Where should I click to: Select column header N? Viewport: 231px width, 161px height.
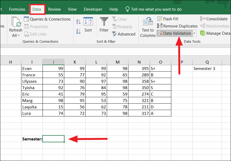pos(139,62)
